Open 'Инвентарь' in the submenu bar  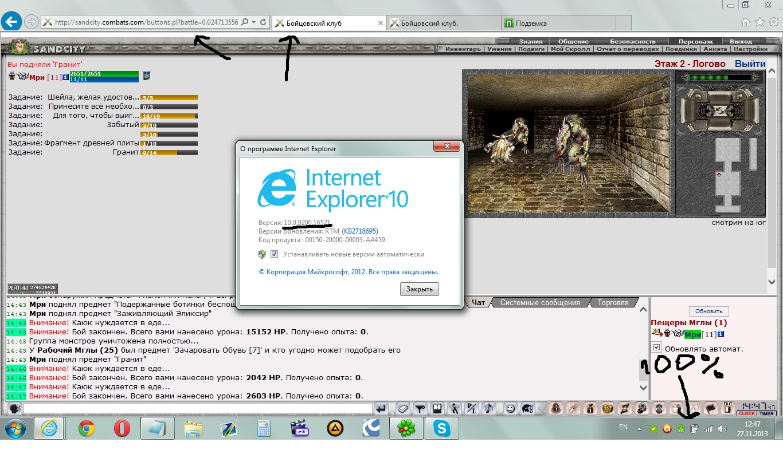point(463,49)
